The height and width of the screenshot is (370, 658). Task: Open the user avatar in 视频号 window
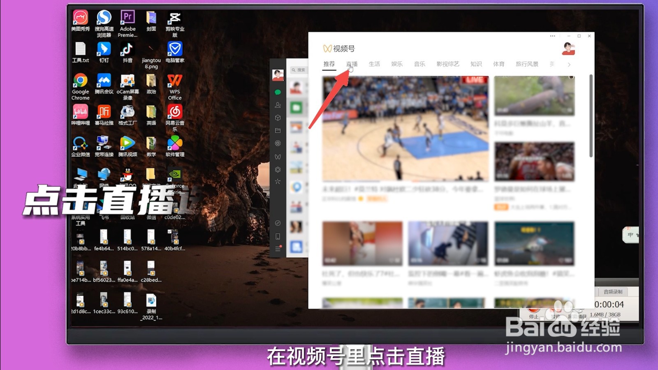click(568, 49)
